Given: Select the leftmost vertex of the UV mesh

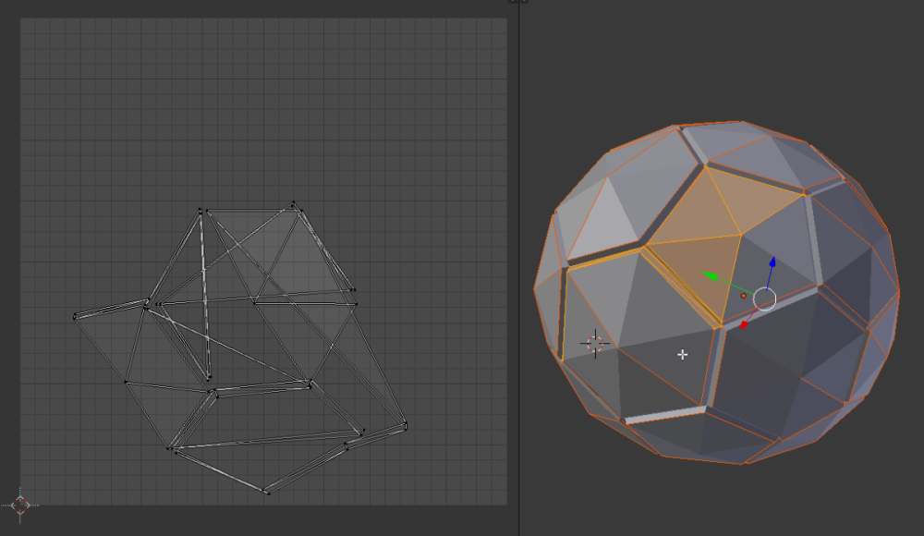Looking at the screenshot, I should [x=75, y=317].
